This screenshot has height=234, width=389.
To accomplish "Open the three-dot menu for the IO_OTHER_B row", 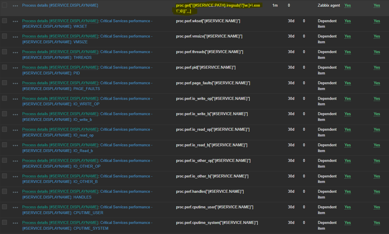I will coord(15,177).
